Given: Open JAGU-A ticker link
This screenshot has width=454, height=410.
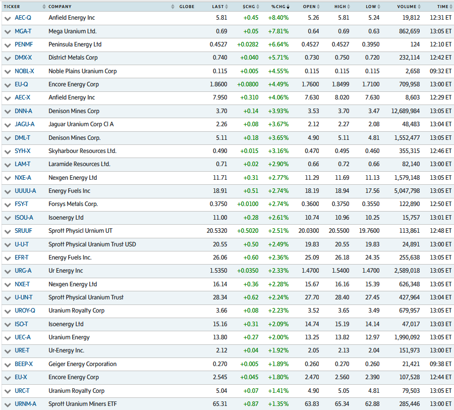Looking at the screenshot, I should [x=25, y=124].
